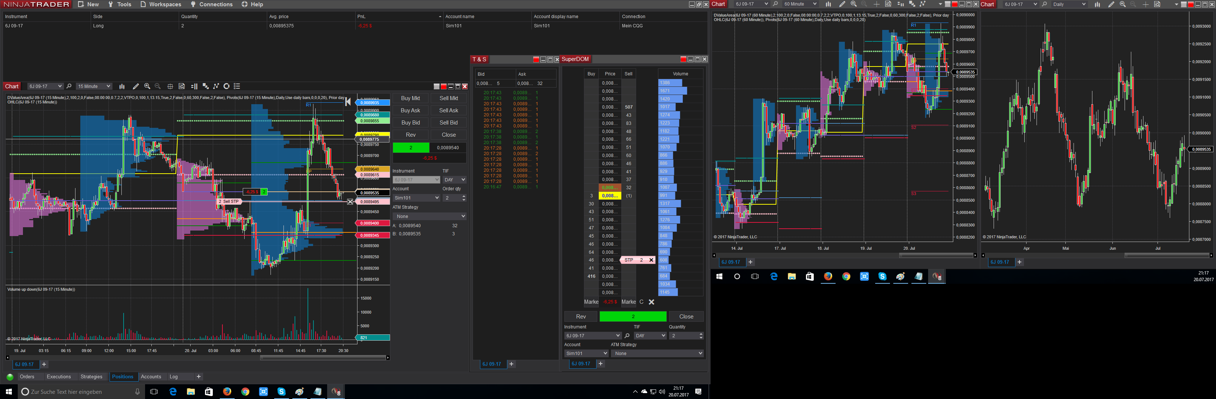This screenshot has width=1216, height=399.
Task: Zoom in on the 15 Minute chart
Action: (x=147, y=86)
